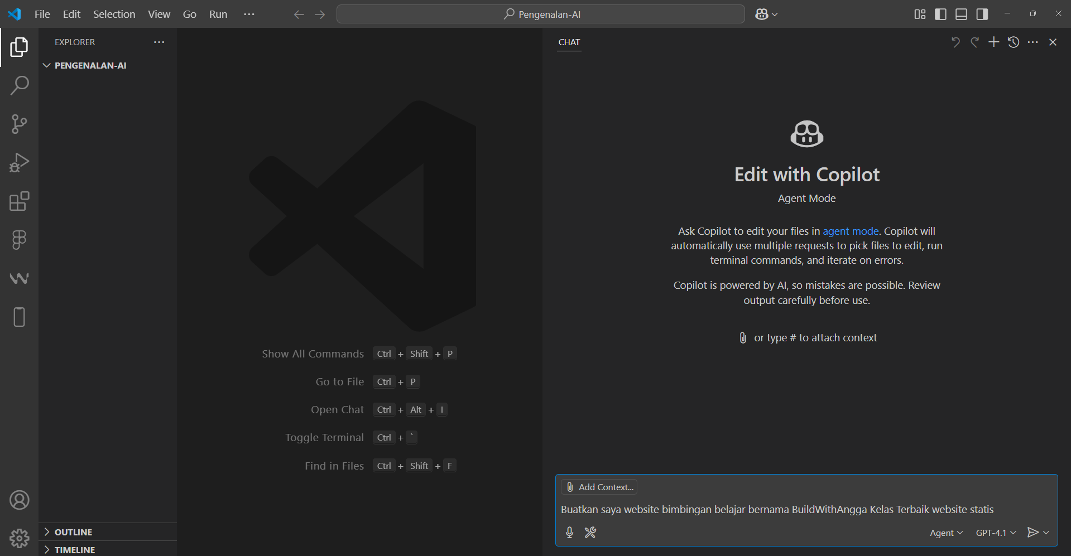
Task: Open Source Control view icon
Action: (19, 124)
